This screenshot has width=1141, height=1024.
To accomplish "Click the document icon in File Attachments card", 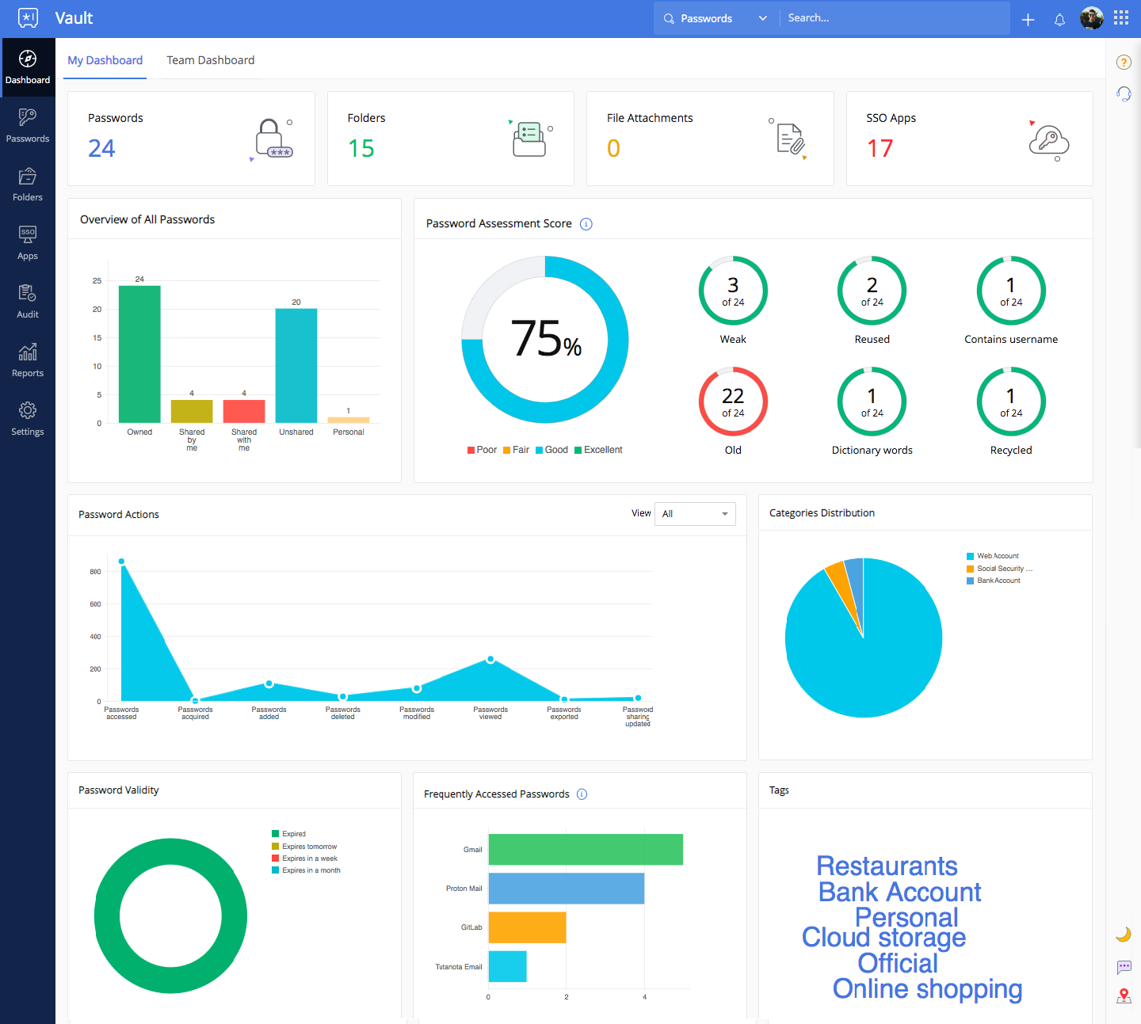I will 789,139.
